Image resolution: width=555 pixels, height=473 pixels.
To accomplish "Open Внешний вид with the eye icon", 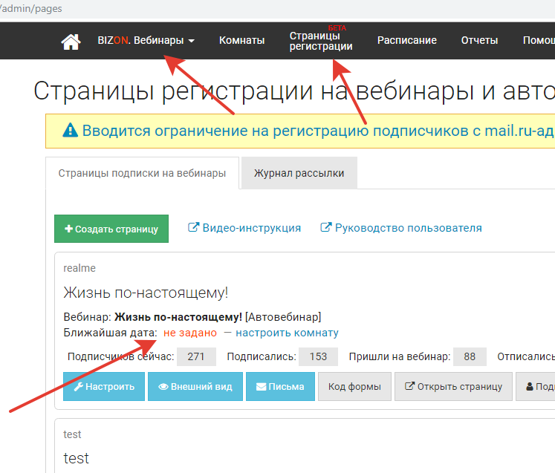I will 195,386.
